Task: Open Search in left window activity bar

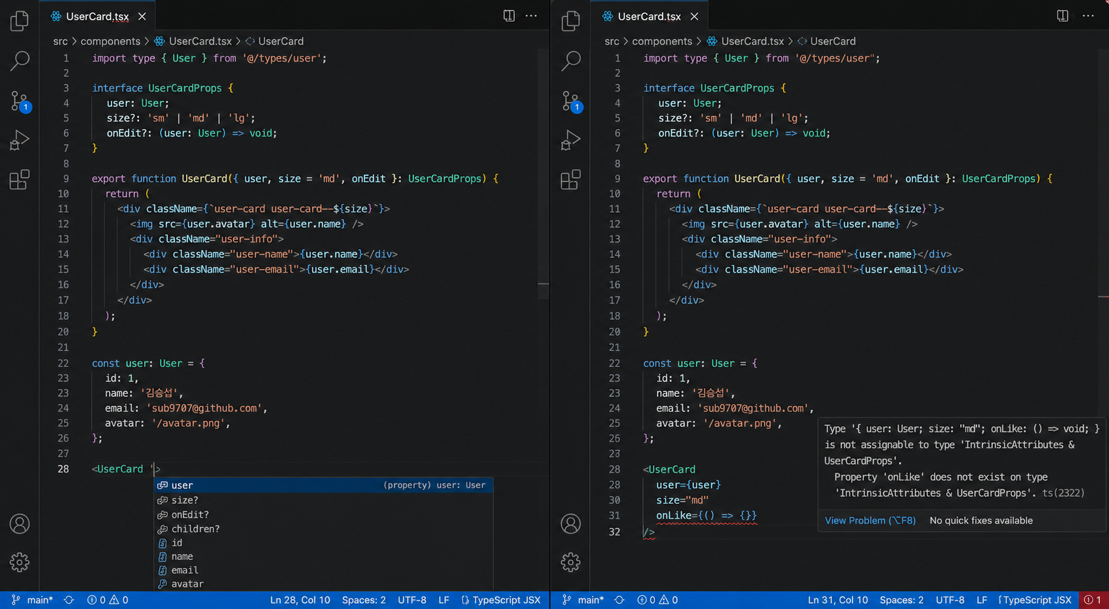Action: tap(20, 60)
